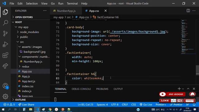Open the terminal launch profile dropdown

(183, 89)
